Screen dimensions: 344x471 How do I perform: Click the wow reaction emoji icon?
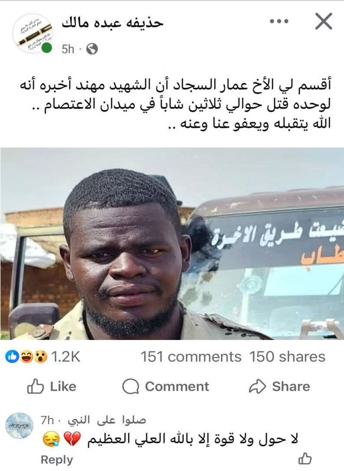pos(40,357)
